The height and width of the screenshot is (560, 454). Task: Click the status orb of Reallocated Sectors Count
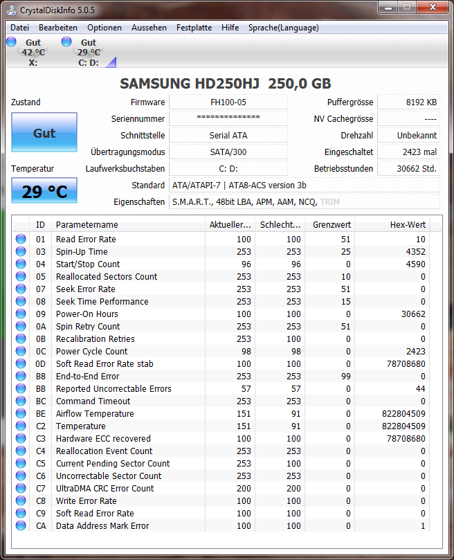click(x=21, y=276)
